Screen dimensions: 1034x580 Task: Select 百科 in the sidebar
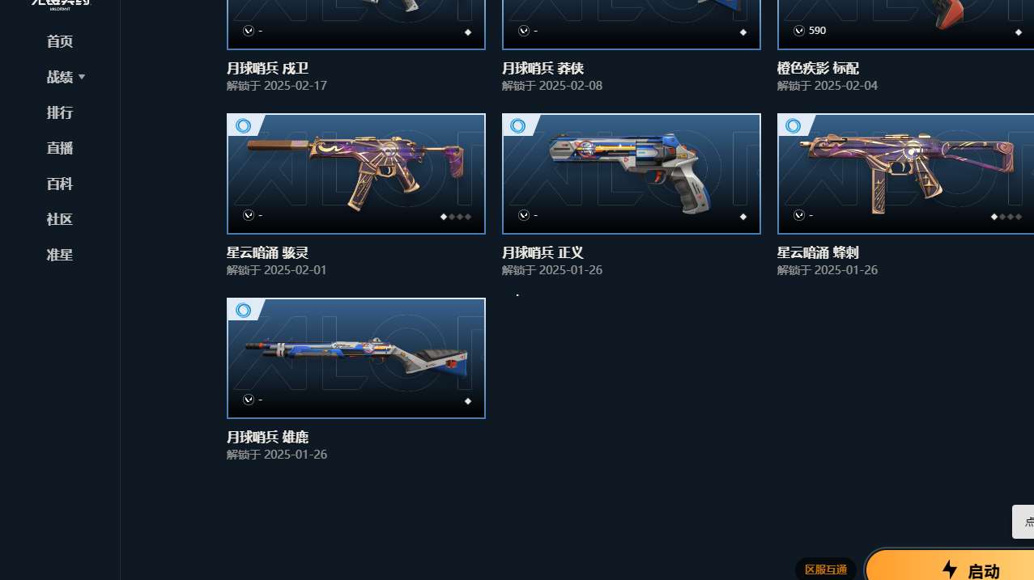(60, 184)
